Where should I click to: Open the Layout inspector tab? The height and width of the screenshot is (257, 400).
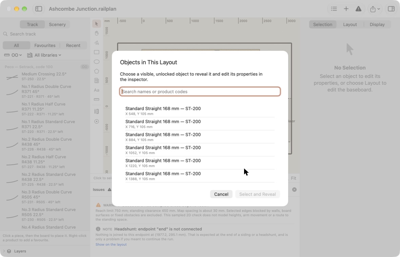coord(350,24)
